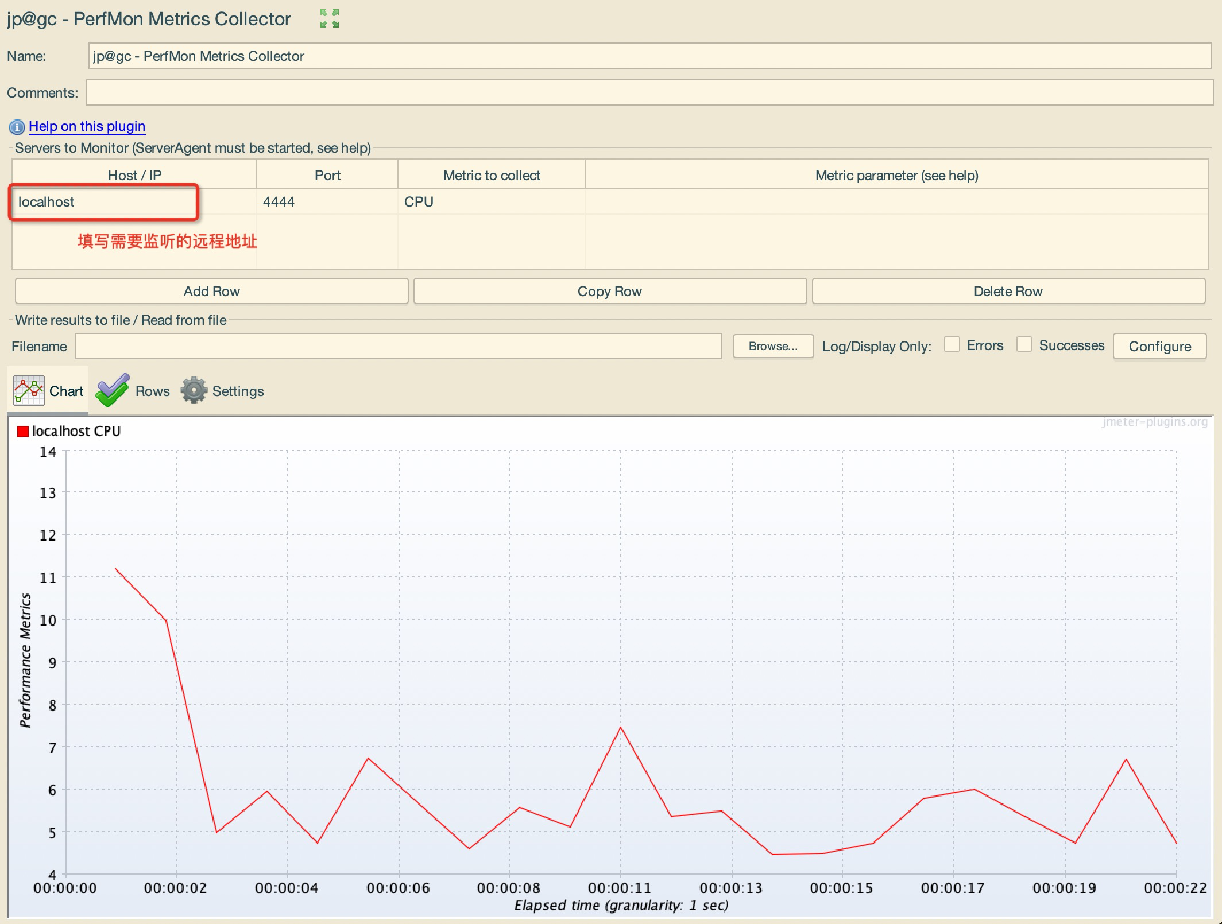Viewport: 1222px width, 924px height.
Task: Enable the Successes checkbox
Action: [1024, 345]
